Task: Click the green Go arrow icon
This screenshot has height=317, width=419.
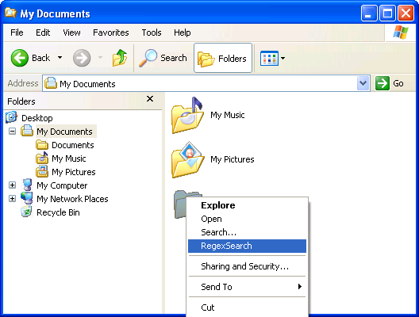Action: point(382,83)
